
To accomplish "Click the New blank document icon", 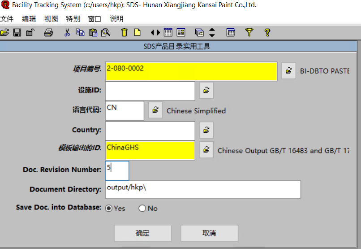I will [137, 32].
